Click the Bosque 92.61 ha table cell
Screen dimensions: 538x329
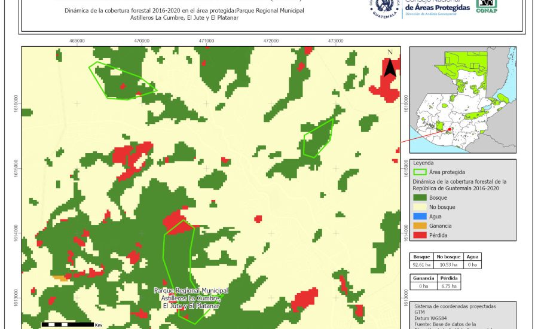click(422, 264)
